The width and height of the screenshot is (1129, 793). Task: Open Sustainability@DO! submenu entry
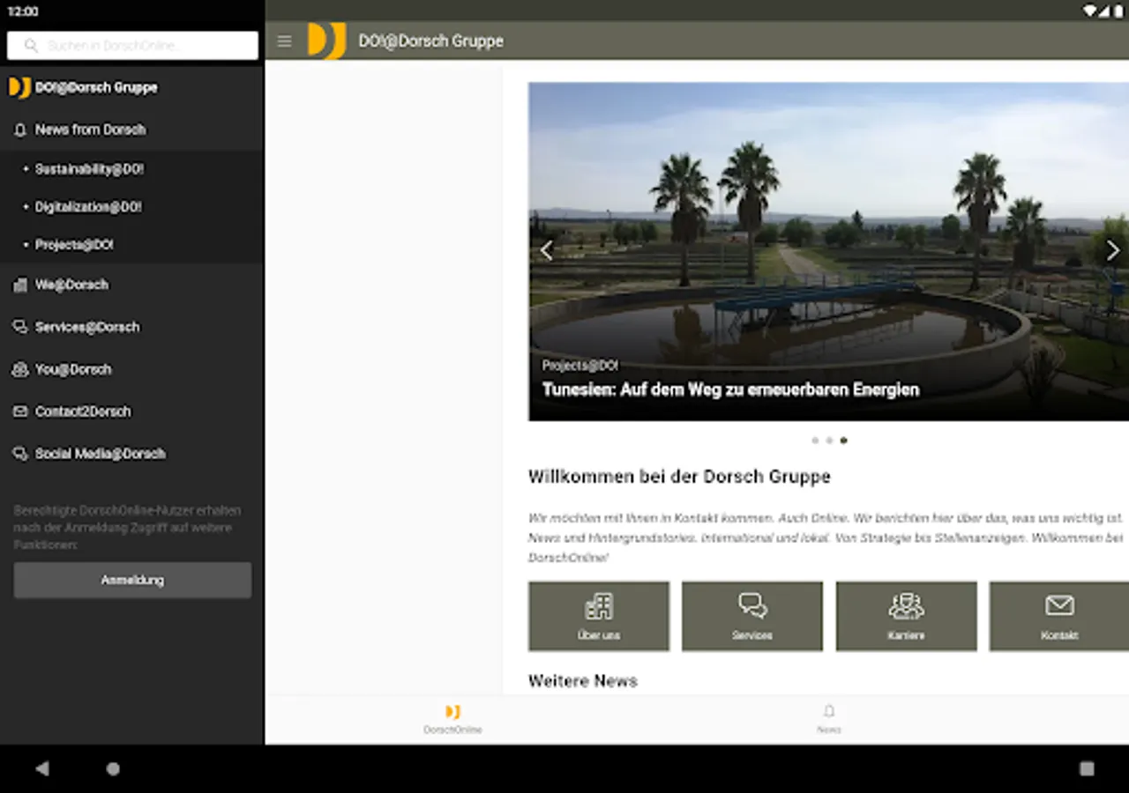point(132,168)
